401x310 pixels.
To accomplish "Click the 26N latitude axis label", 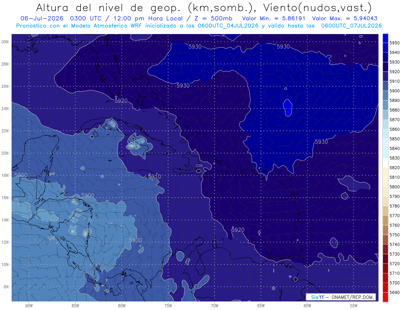I will point(5,86).
